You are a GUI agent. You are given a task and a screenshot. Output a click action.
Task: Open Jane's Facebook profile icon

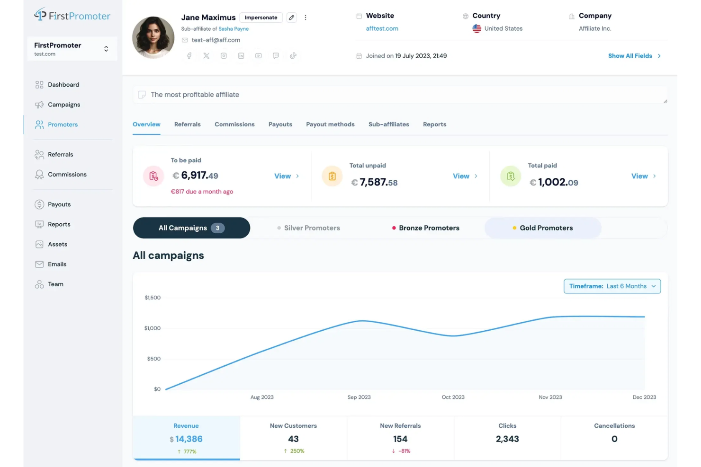(x=189, y=55)
